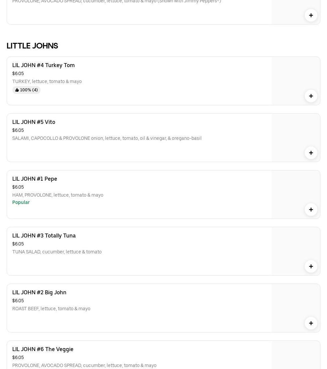Add LIL JOHN #3 Totally Tuna to cart
The height and width of the screenshot is (369, 327).
coord(311,266)
